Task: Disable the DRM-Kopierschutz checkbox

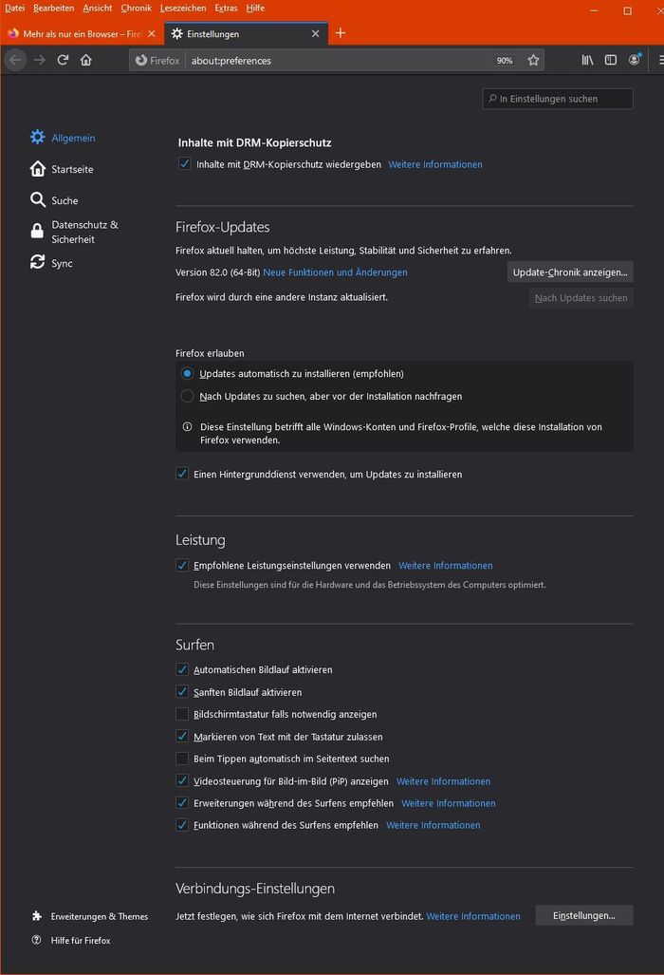Action: 184,164
